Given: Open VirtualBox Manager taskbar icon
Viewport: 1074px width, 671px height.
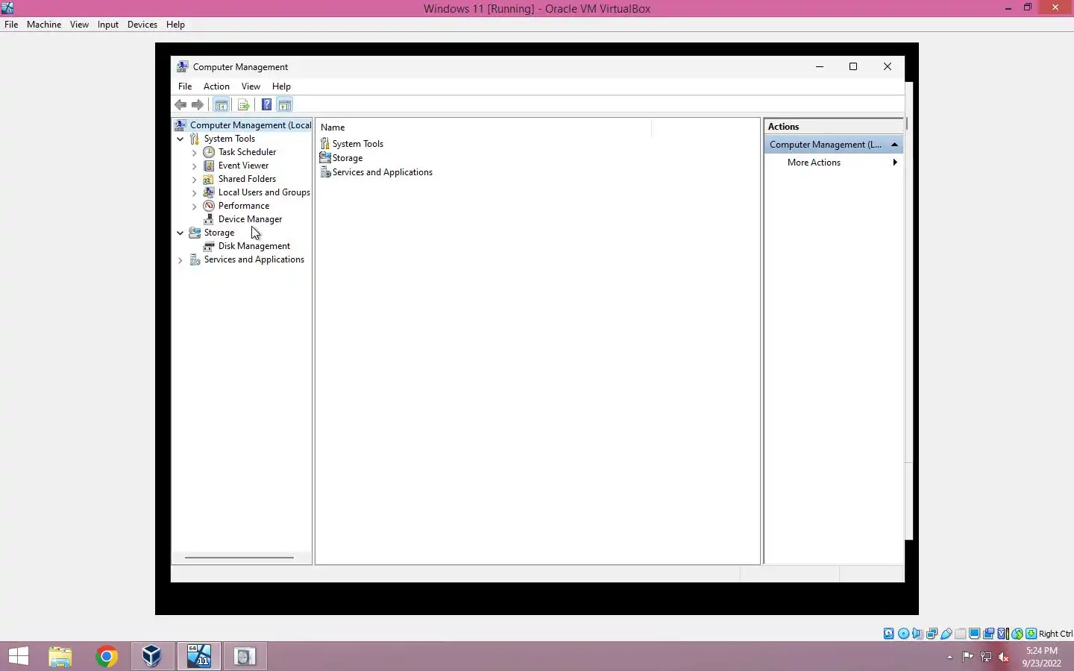Looking at the screenshot, I should (152, 656).
